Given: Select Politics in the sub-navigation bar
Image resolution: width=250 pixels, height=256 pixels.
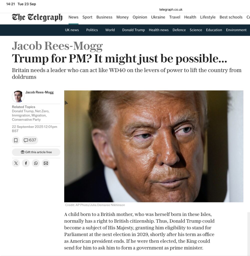Looking at the screenshot, I should 92,30.
